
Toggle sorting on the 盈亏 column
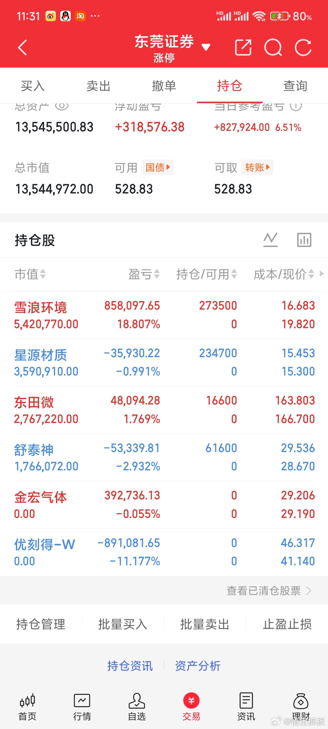144,274
